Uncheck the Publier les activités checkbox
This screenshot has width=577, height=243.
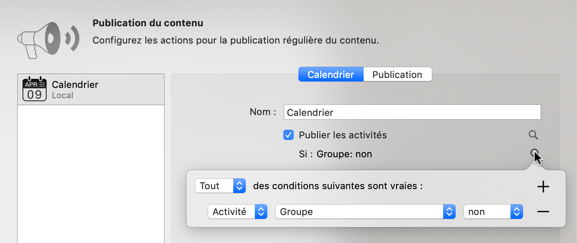pos(288,135)
